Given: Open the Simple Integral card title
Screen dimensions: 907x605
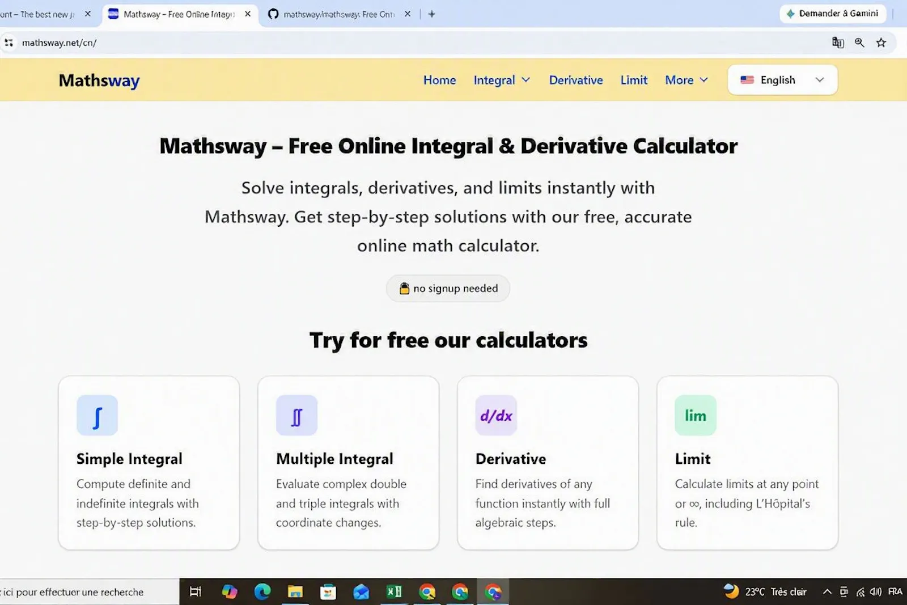Looking at the screenshot, I should coord(129,459).
